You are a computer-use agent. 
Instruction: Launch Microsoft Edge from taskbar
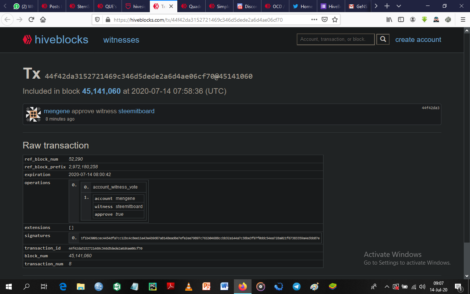[x=63, y=286]
